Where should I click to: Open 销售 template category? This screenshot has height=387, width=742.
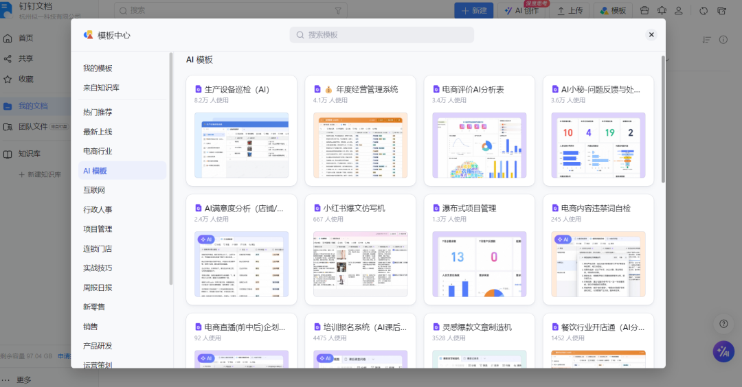click(x=91, y=327)
